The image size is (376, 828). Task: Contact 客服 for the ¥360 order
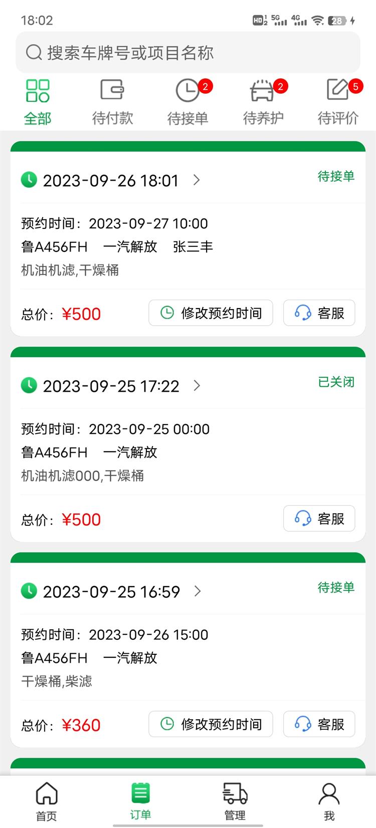pos(319,724)
